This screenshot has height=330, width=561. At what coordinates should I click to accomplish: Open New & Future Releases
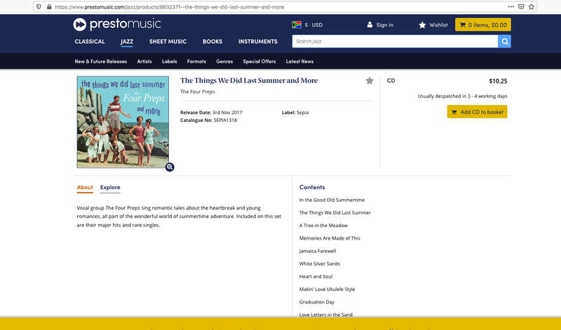[100, 62]
